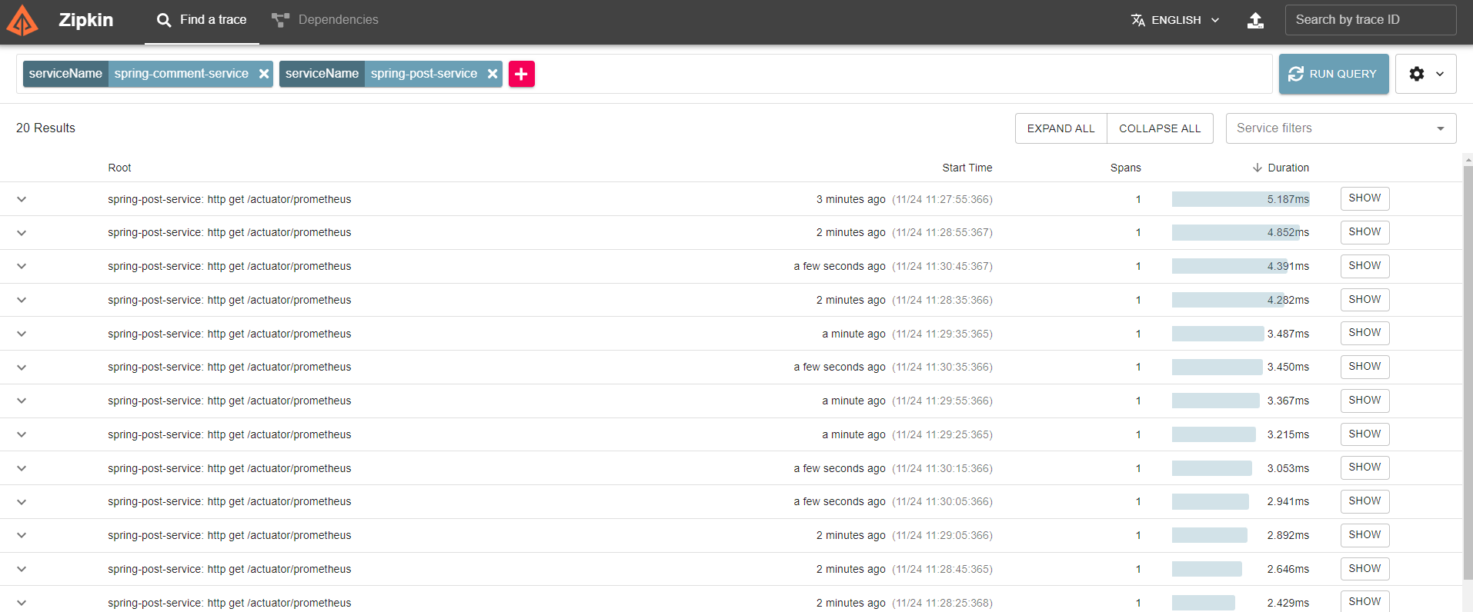Expand the trace row with 2.892ms duration
1473x612 pixels.
click(22, 535)
